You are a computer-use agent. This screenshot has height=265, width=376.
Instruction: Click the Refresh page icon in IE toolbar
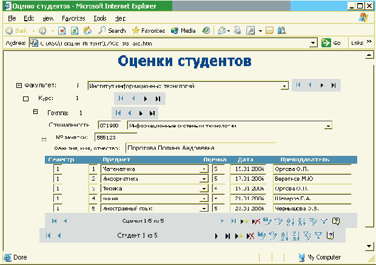[x=75, y=30]
